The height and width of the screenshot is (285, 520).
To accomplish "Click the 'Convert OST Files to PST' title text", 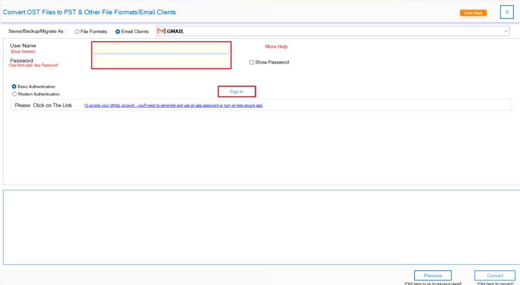I will (89, 12).
